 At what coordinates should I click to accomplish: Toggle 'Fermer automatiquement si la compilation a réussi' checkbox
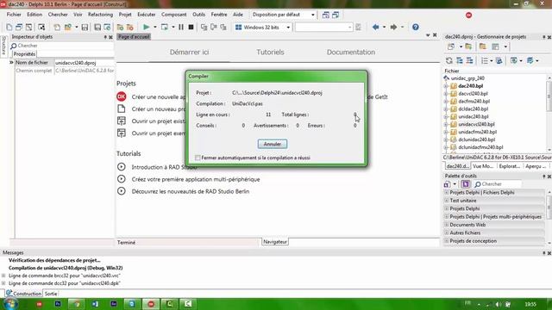(x=198, y=158)
